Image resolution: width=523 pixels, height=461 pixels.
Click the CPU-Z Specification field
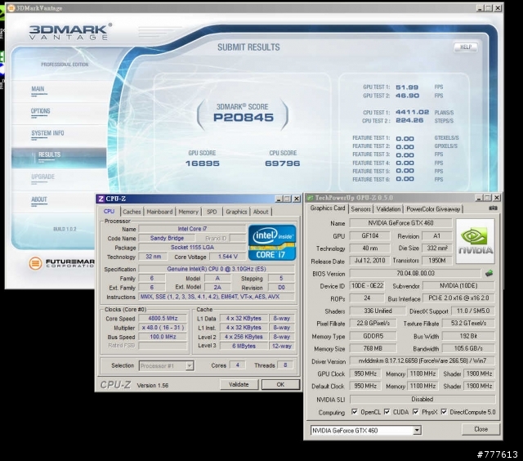pos(217,269)
